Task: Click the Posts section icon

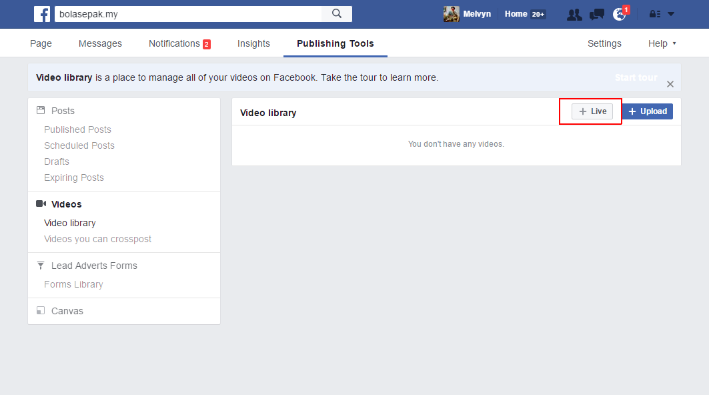Action: [41, 110]
